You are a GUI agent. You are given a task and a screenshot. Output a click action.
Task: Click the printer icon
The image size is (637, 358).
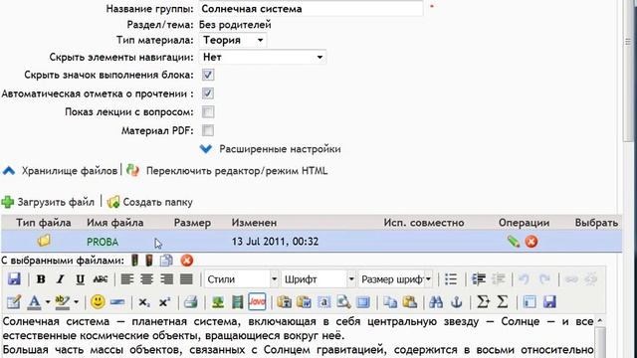190,302
